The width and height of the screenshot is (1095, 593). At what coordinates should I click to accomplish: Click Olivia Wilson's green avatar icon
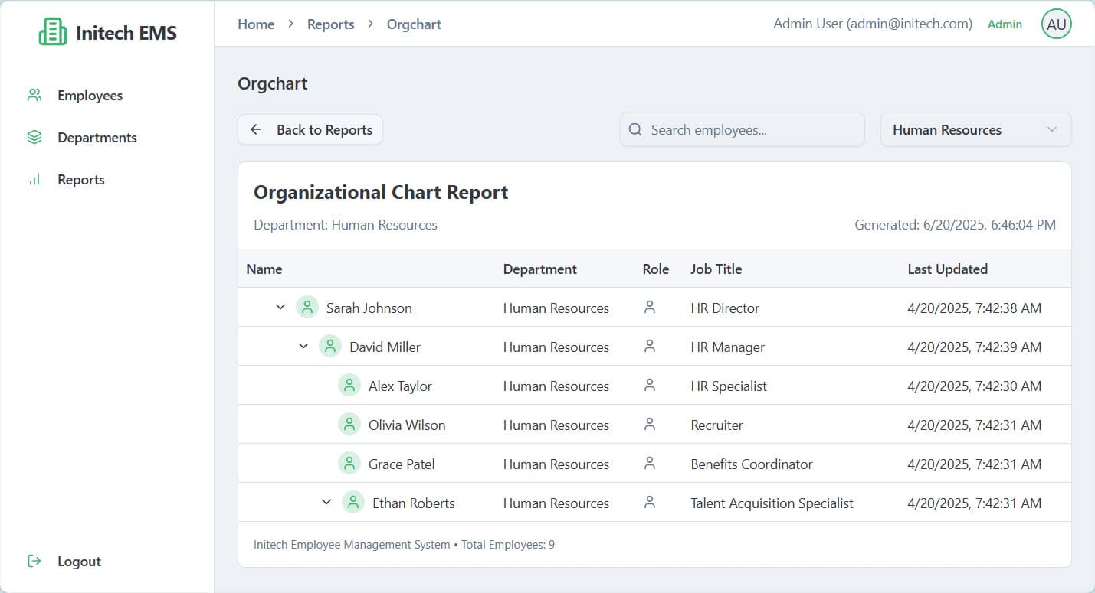pos(349,425)
